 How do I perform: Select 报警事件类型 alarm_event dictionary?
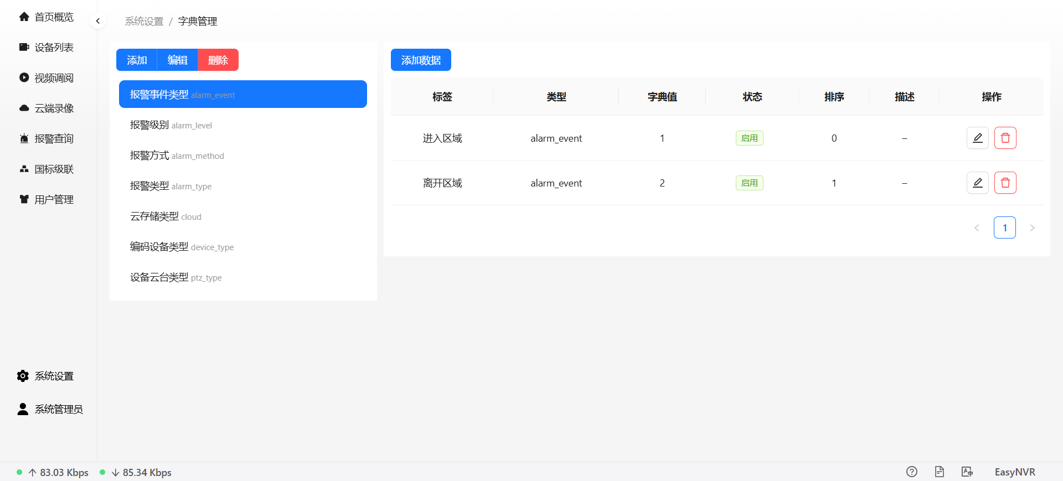coord(243,94)
